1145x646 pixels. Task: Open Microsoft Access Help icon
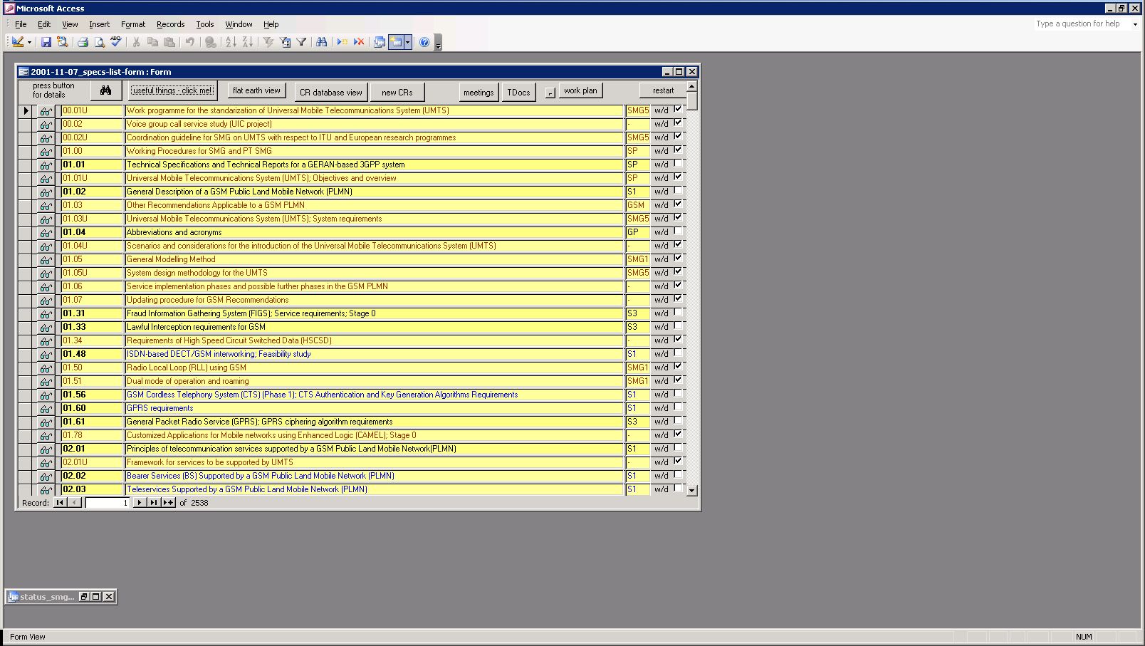[424, 42]
